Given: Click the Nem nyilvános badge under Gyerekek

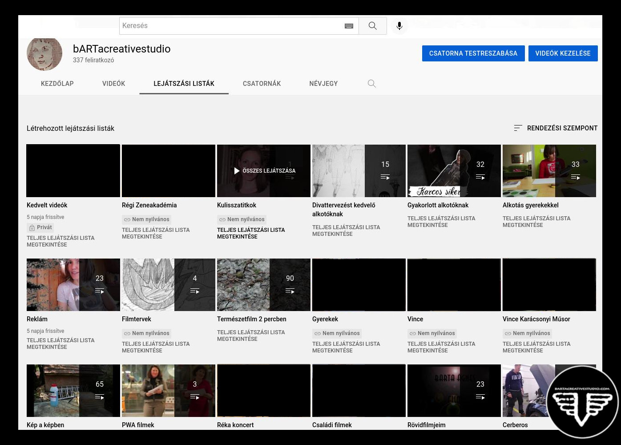Looking at the screenshot, I should [x=337, y=333].
